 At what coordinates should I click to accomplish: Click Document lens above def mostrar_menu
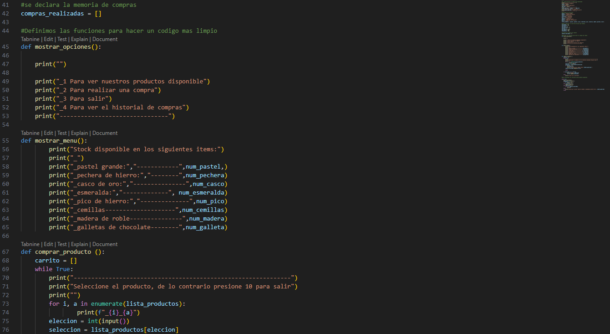tap(105, 133)
